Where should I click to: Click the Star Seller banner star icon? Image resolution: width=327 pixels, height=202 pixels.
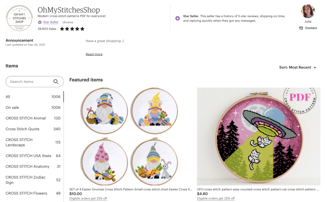coord(178,19)
